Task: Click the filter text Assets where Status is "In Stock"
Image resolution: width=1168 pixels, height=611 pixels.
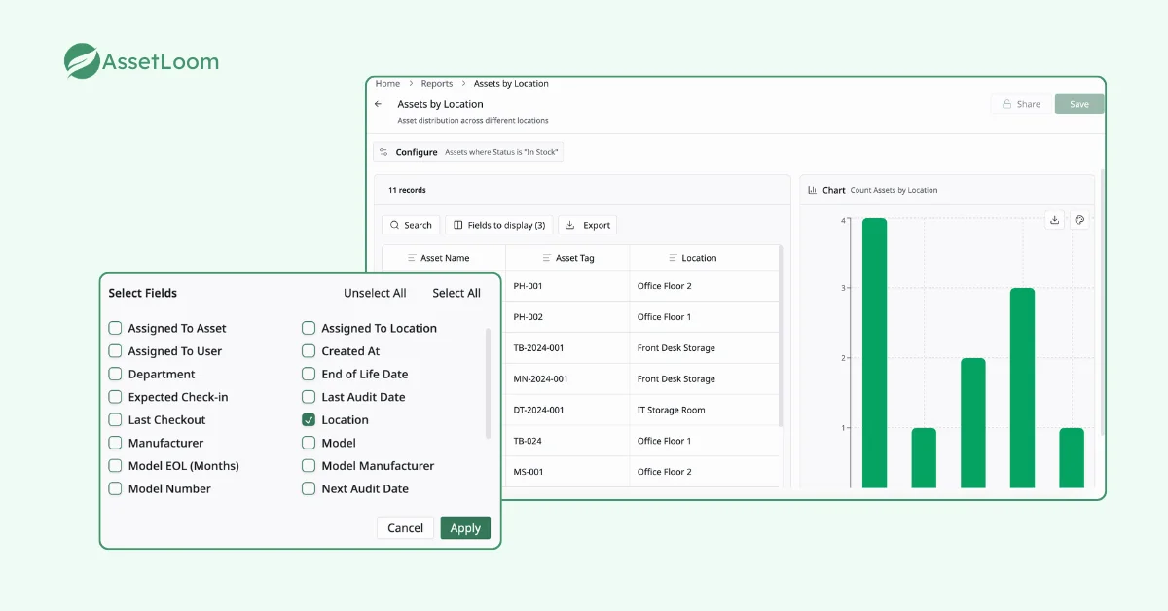Action: [501, 152]
